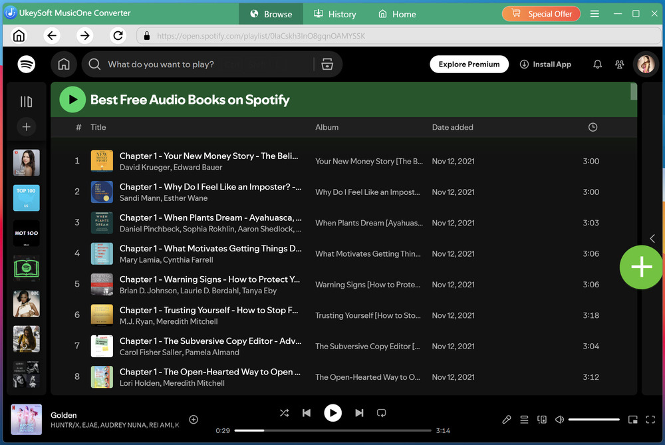Select track Chapter 1 - Trusting Yourself
Screen dimensions: 665x445
coord(344,315)
